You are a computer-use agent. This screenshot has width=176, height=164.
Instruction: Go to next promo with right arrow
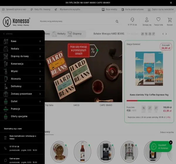[166, 34]
